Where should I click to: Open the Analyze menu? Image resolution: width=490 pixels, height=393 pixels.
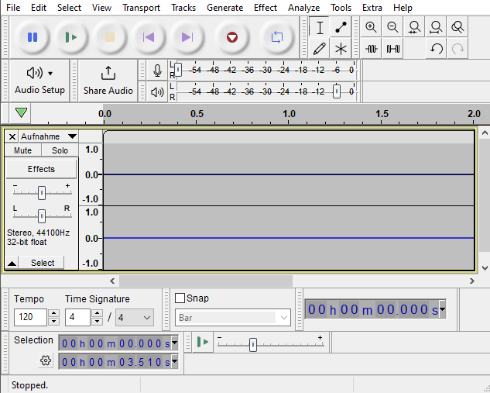pos(303,8)
